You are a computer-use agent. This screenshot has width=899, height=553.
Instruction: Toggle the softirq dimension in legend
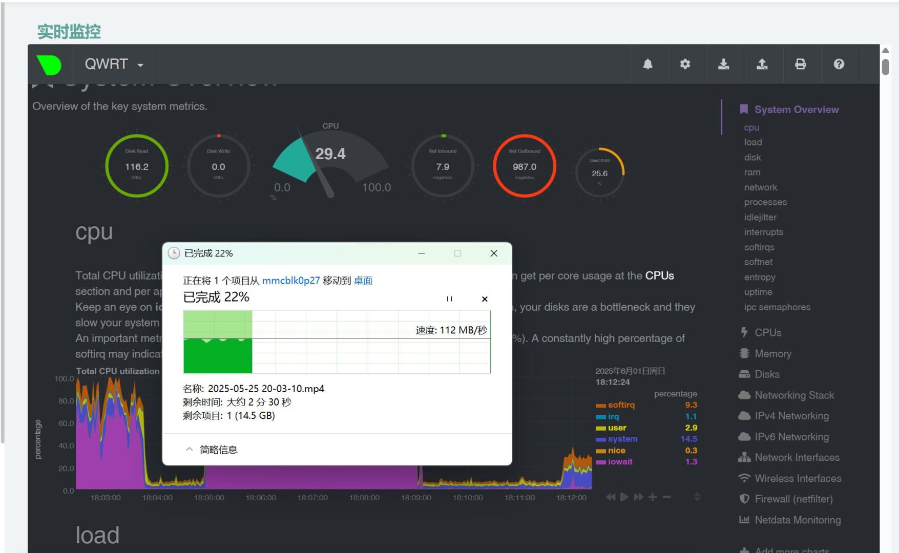point(621,405)
